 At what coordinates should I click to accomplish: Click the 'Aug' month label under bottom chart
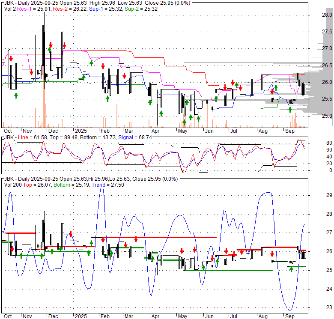click(x=263, y=316)
